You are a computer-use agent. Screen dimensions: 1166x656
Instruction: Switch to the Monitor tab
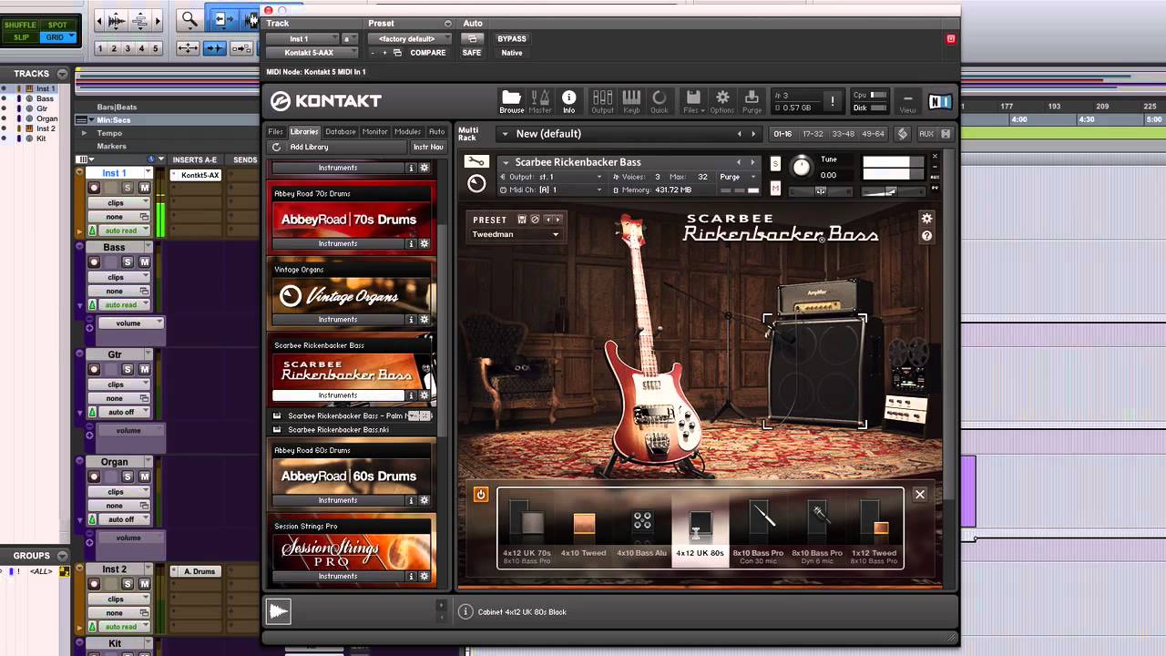[x=375, y=132]
